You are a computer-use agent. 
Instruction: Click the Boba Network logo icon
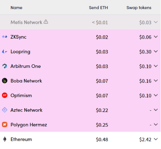5,81
